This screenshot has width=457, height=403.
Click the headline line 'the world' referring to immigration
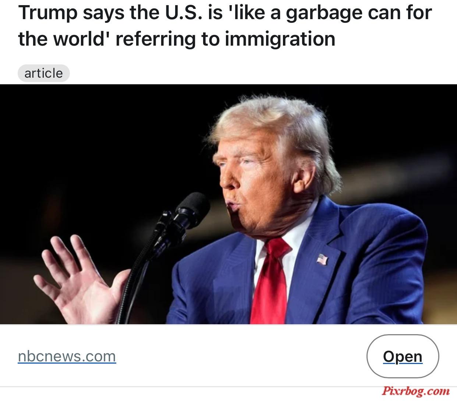click(177, 39)
